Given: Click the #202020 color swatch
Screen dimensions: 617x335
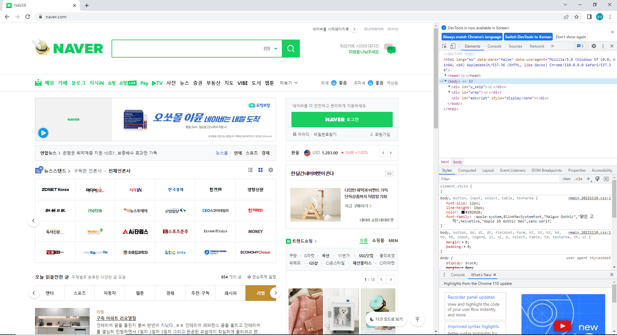Looking at the screenshot, I should 463,212.
